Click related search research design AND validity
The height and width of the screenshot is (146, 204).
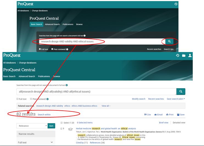(50, 106)
